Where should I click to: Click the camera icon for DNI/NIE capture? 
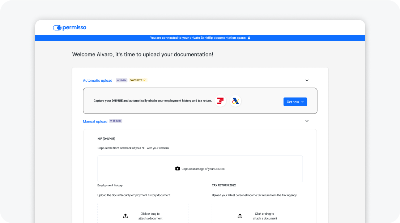point(178,168)
